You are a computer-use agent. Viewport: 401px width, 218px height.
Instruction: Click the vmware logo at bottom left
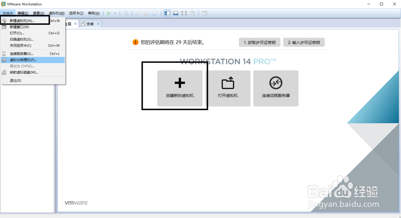(x=76, y=203)
